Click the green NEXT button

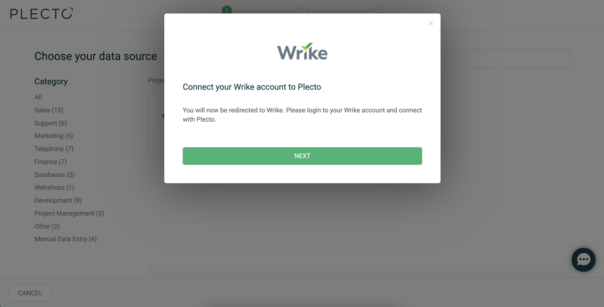302,156
